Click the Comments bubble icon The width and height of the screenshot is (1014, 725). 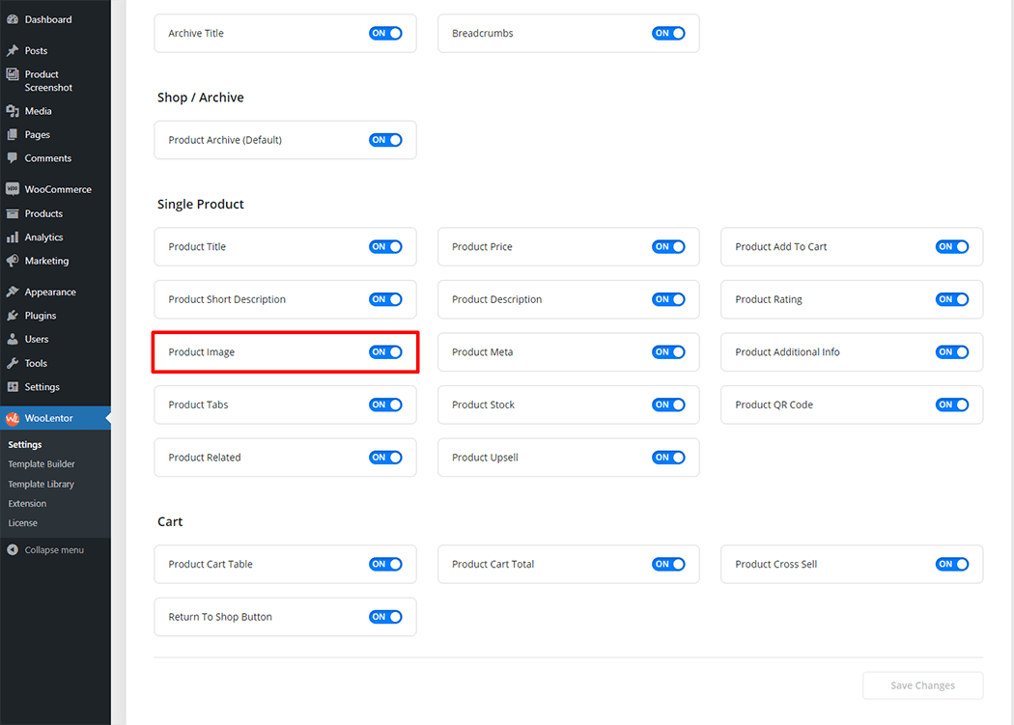click(x=13, y=158)
